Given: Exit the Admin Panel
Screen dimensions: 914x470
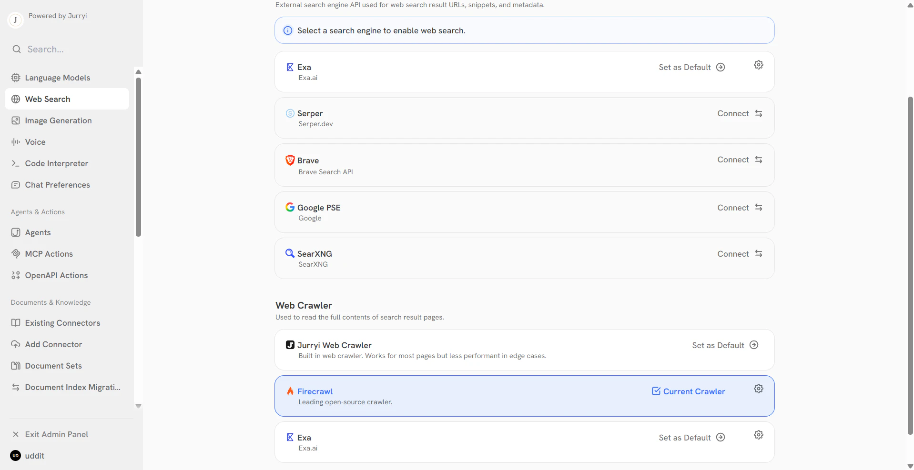Looking at the screenshot, I should [x=56, y=434].
